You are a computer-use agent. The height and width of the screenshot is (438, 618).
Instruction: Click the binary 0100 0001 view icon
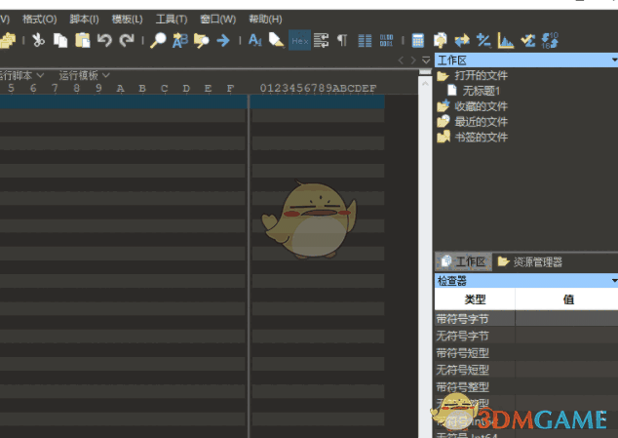click(386, 40)
